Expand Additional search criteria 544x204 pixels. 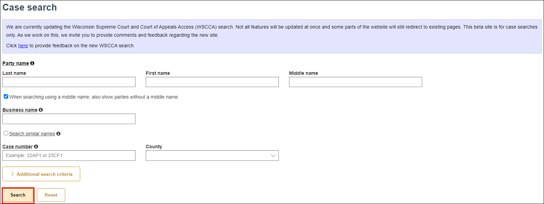point(41,174)
